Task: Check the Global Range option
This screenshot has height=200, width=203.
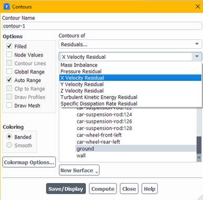Action: coord(9,71)
